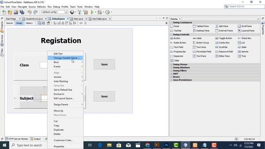Select the Button component in the Palette
265x149 pixels.
(175, 38)
